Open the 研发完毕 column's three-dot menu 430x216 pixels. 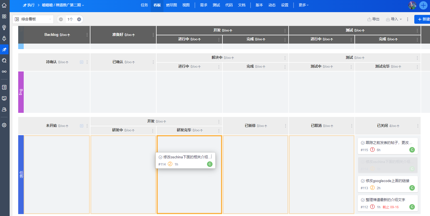(x=219, y=131)
